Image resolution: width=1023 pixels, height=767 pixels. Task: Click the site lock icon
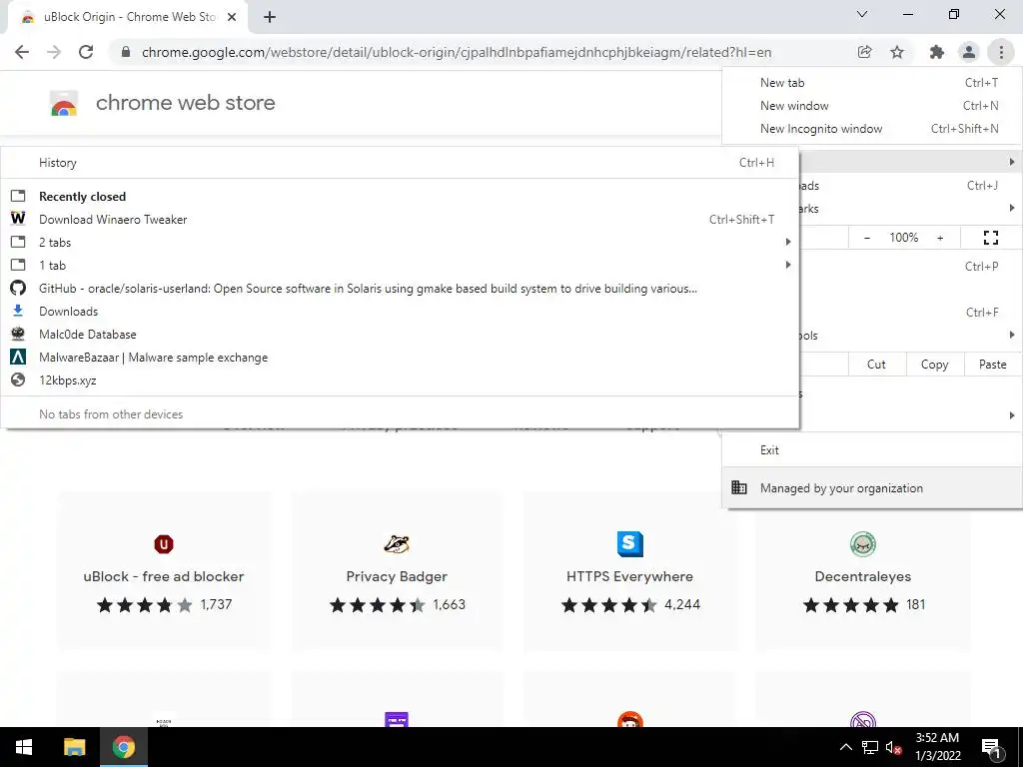click(126, 52)
